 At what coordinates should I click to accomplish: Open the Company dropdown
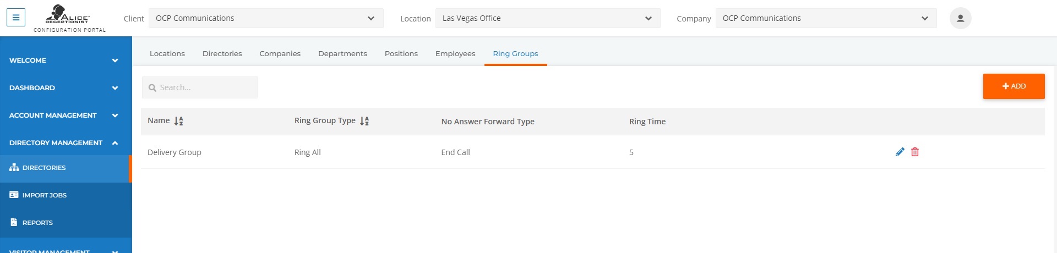pyautogui.click(x=826, y=18)
